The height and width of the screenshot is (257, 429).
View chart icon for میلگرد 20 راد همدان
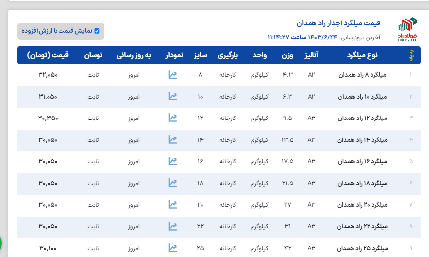click(x=172, y=204)
